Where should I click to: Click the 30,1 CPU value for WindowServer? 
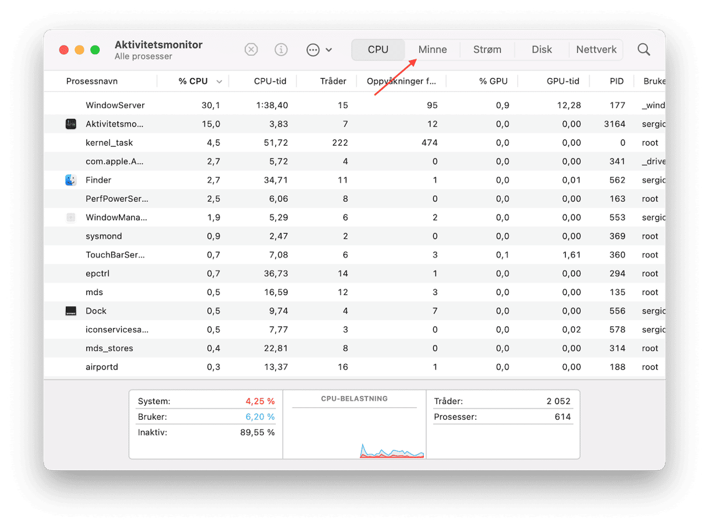click(210, 105)
